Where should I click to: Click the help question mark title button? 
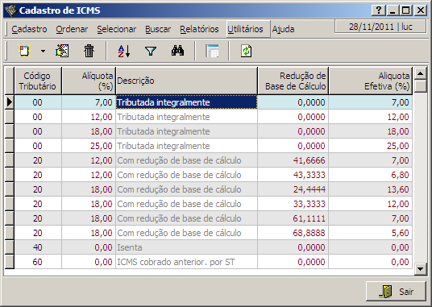click(379, 10)
